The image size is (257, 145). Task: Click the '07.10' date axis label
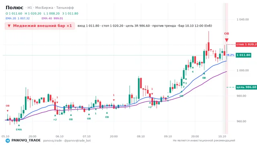coord(87,136)
